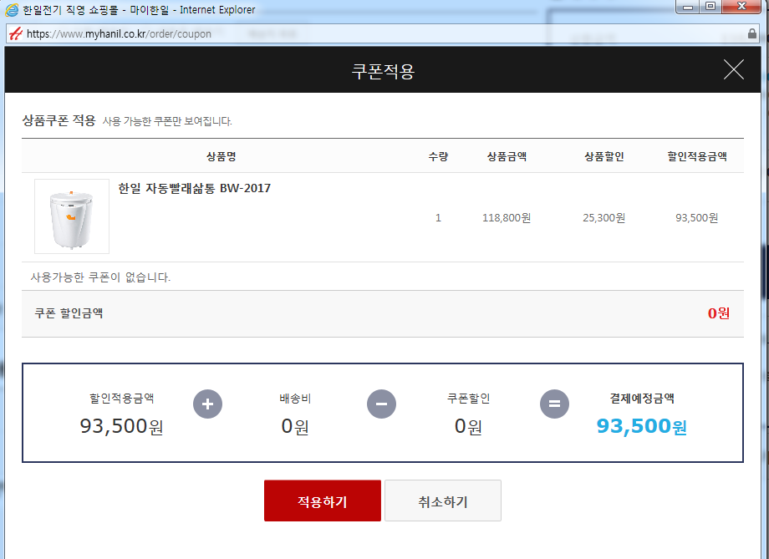Viewport: 769px width, 559px height.
Task: Click the message 사용가능한 쿠폰이 없습니다.
Action: [100, 277]
